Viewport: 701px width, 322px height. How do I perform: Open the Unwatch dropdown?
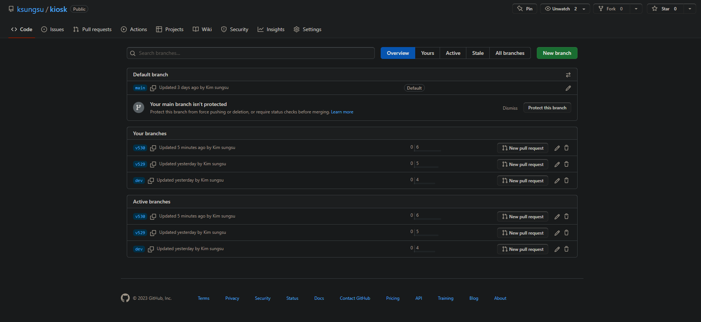point(565,9)
